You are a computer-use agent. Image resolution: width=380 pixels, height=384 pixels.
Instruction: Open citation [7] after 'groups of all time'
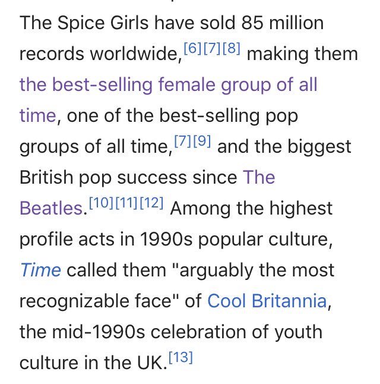183,141
